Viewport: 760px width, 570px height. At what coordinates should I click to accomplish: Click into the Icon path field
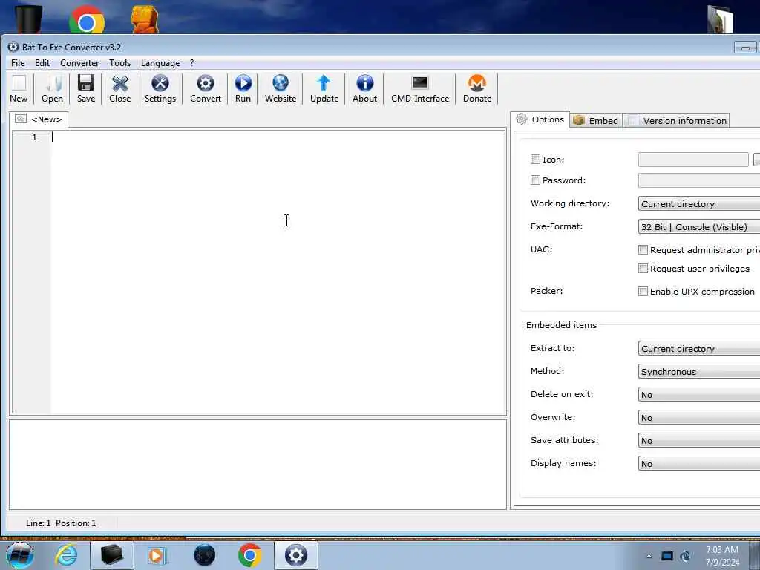point(693,160)
